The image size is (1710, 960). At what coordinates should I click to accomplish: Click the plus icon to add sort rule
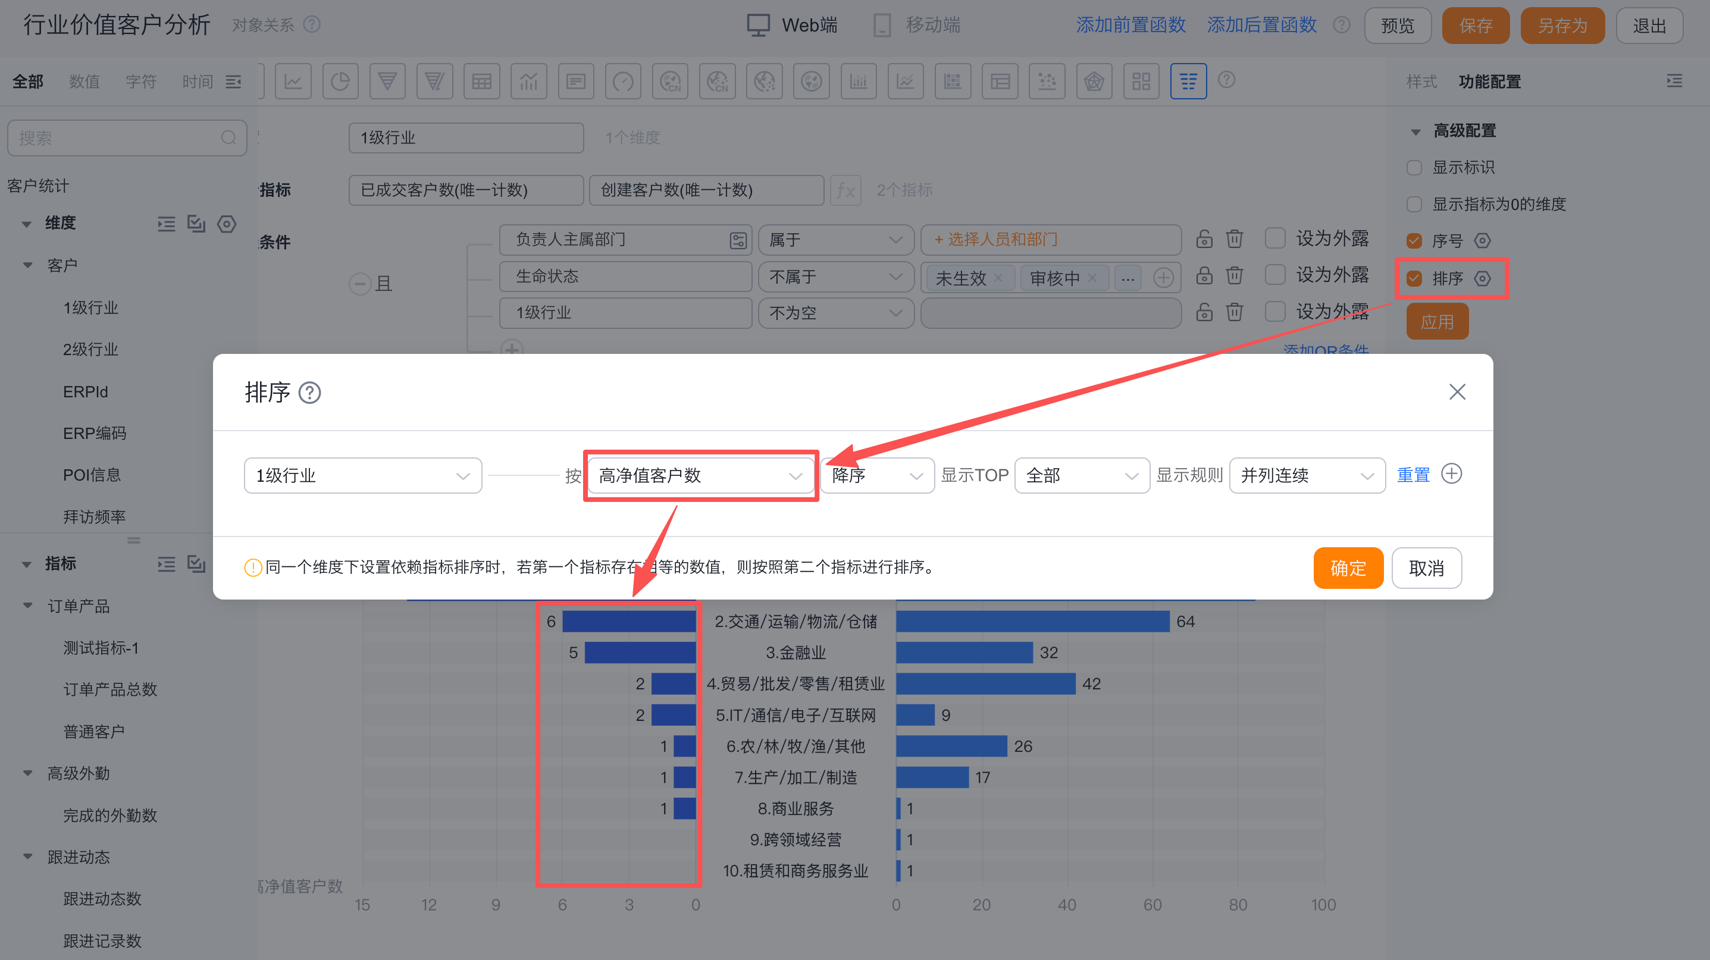tap(1451, 473)
